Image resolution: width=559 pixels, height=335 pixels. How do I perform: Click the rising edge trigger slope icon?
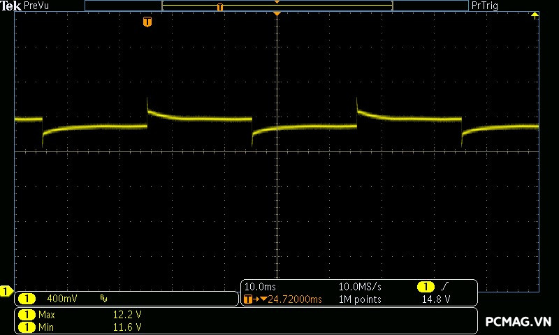click(445, 287)
